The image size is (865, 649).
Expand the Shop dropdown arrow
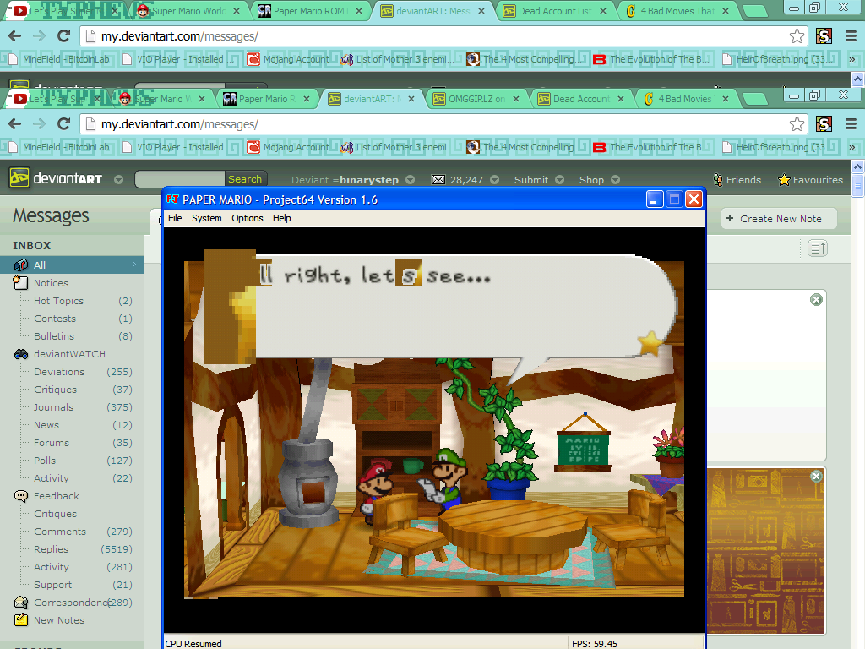616,180
